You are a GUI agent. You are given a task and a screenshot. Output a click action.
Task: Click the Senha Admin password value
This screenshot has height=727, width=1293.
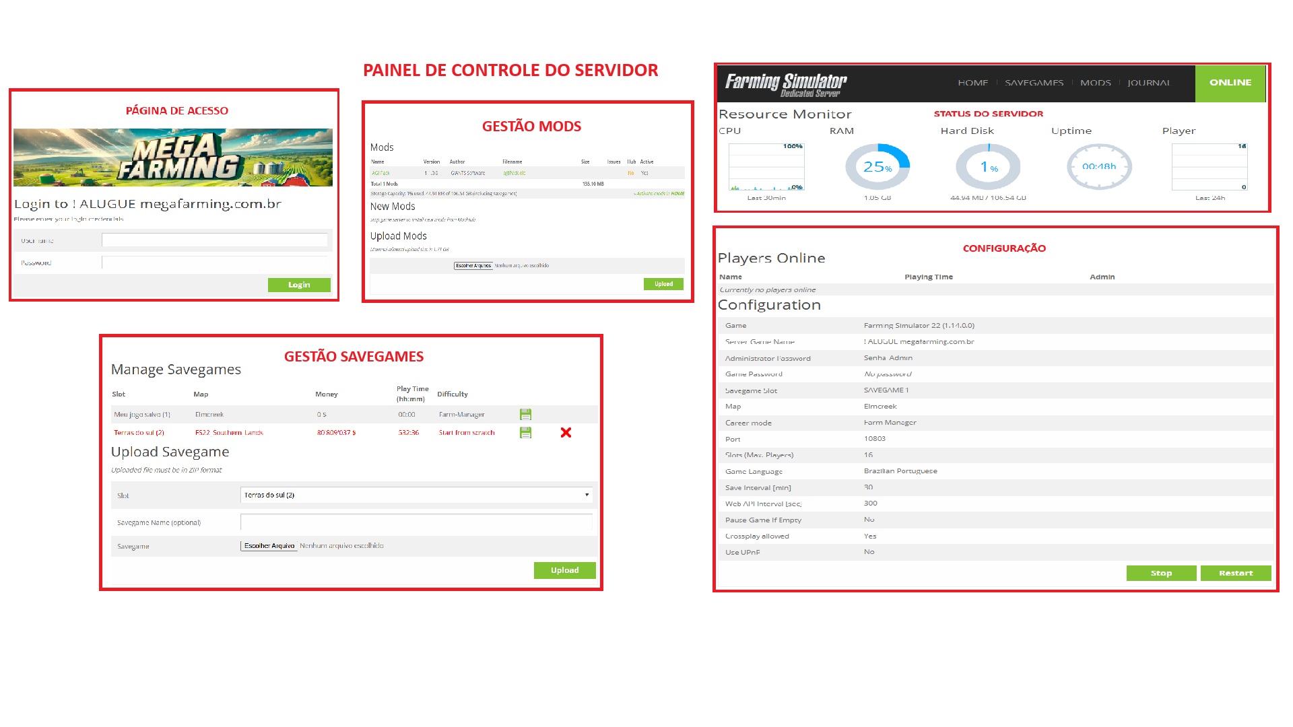[888, 358]
